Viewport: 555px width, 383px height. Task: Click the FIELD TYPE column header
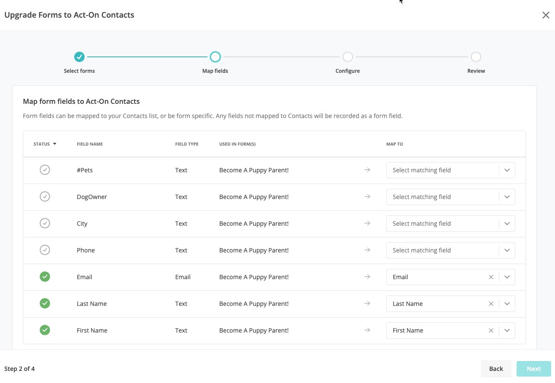point(187,144)
